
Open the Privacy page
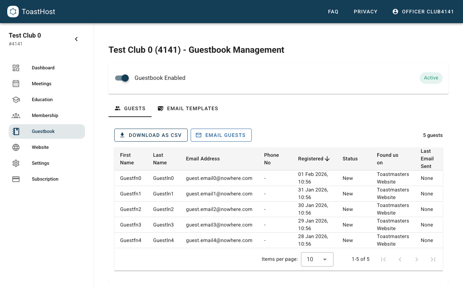[x=365, y=12]
